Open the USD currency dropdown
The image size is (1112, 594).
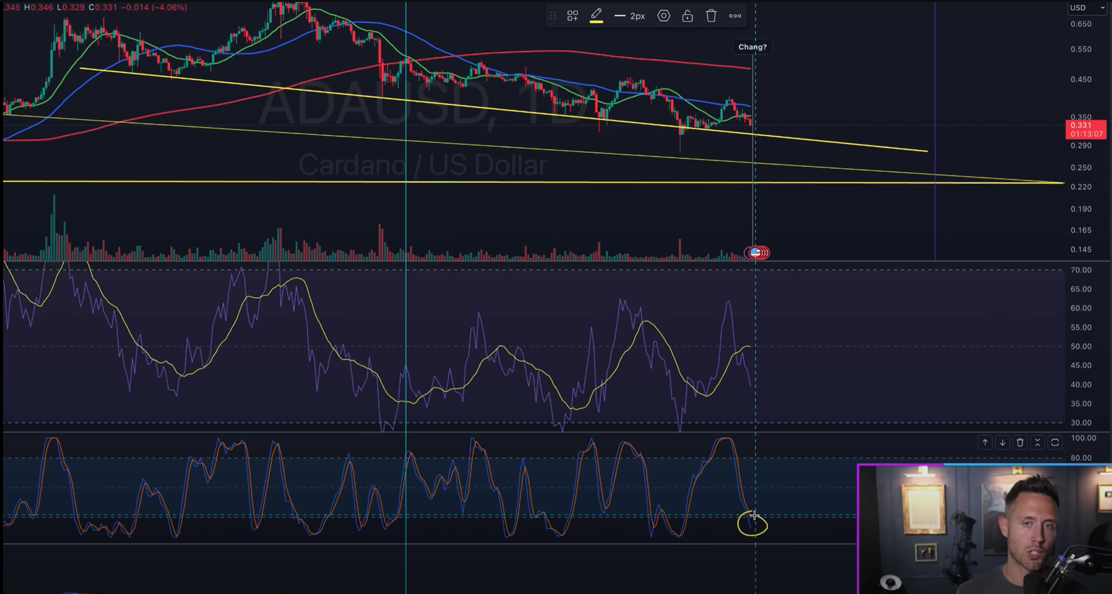[1086, 8]
